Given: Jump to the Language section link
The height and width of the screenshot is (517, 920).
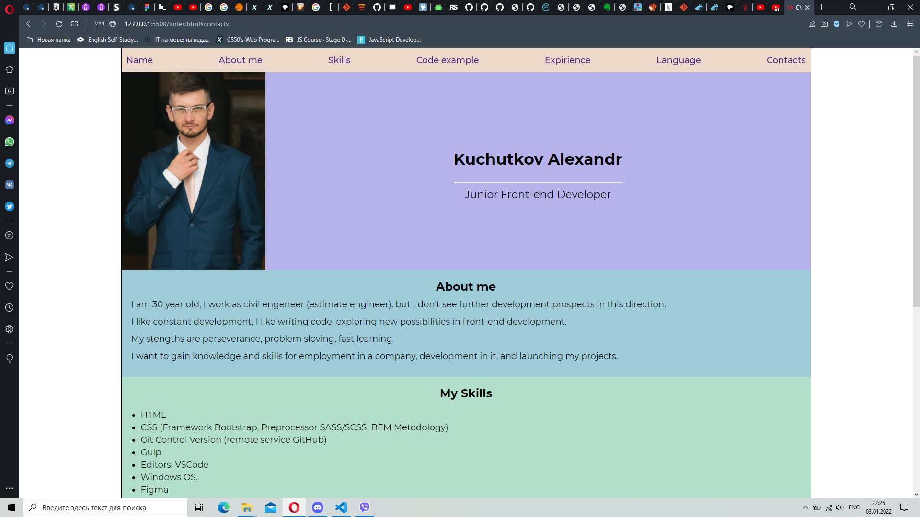Looking at the screenshot, I should [678, 60].
